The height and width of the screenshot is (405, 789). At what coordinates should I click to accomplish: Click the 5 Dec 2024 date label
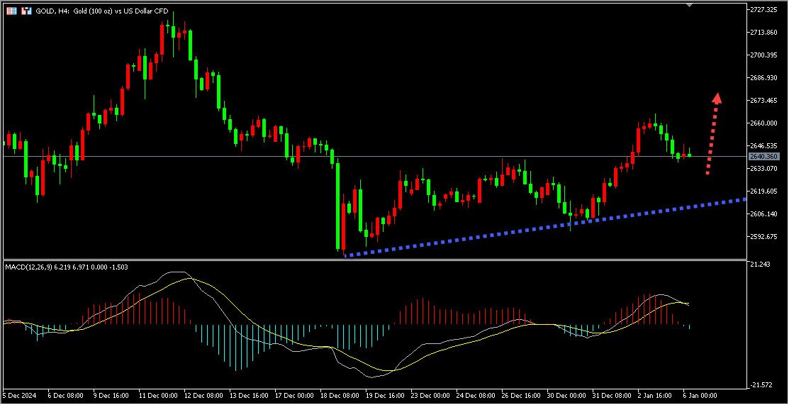[19, 395]
